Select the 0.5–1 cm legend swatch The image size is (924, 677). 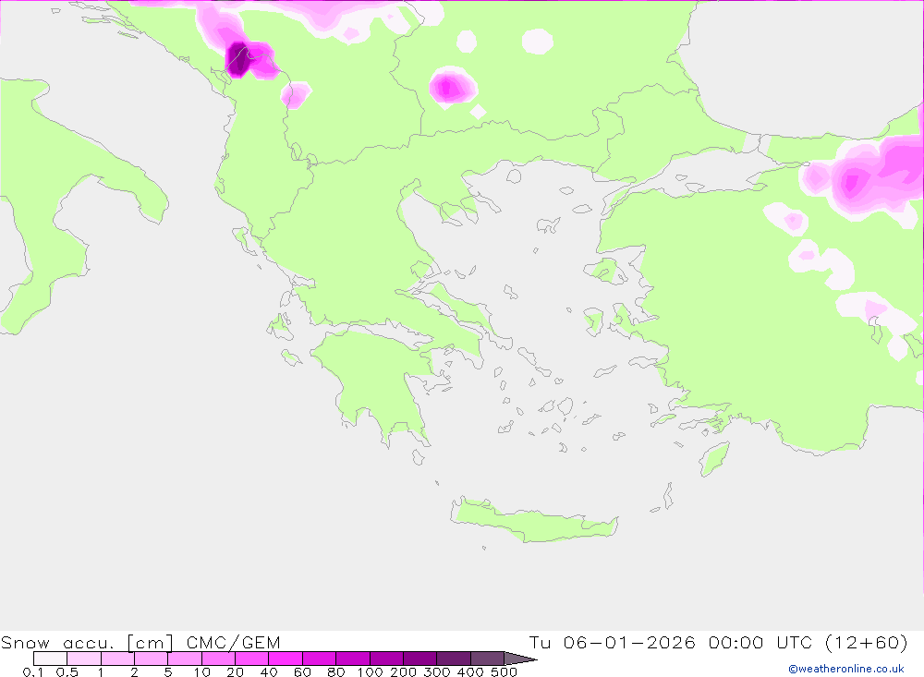(x=84, y=659)
